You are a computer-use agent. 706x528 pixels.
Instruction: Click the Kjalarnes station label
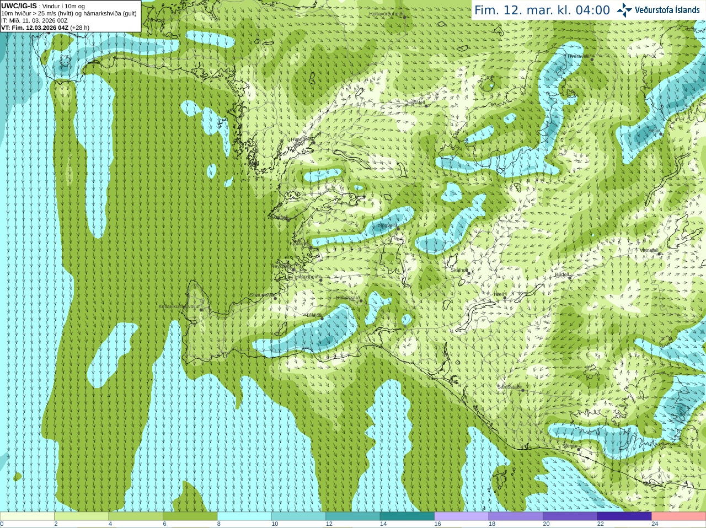click(x=300, y=243)
